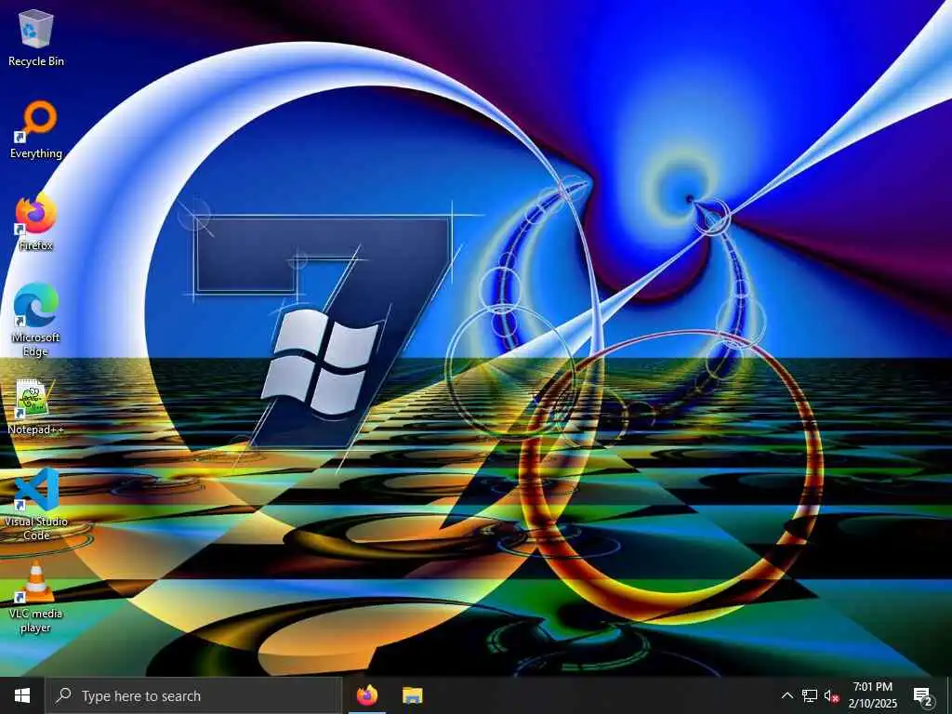Click the Show desktop sliver

pyautogui.click(x=949, y=695)
